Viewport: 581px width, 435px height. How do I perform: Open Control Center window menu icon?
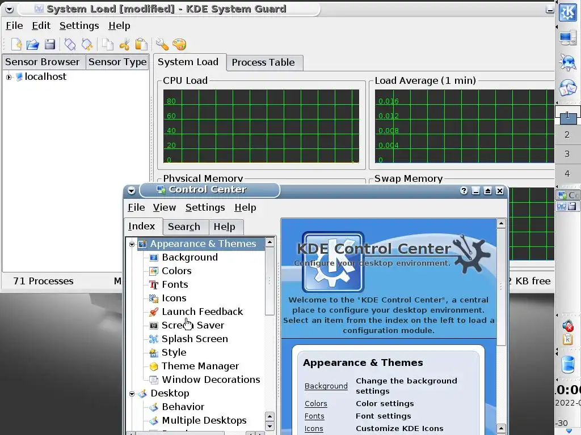tap(131, 190)
